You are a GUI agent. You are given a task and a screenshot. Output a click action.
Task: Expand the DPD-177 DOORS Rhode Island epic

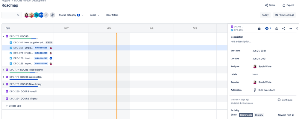pos(3,70)
